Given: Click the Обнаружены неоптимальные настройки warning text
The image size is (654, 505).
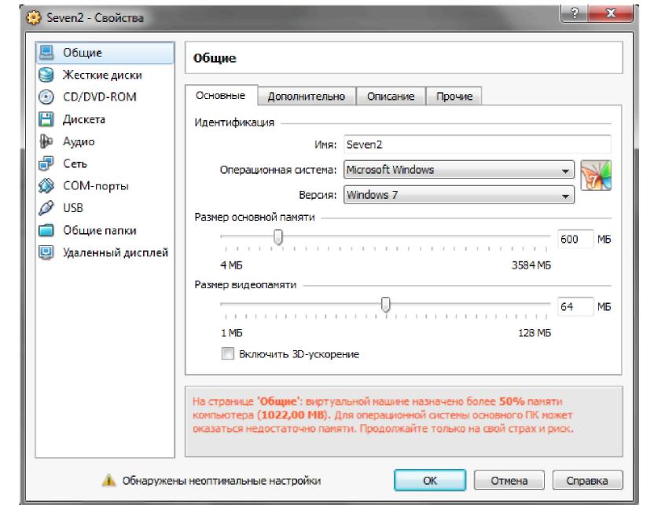Looking at the screenshot, I should point(222,481).
